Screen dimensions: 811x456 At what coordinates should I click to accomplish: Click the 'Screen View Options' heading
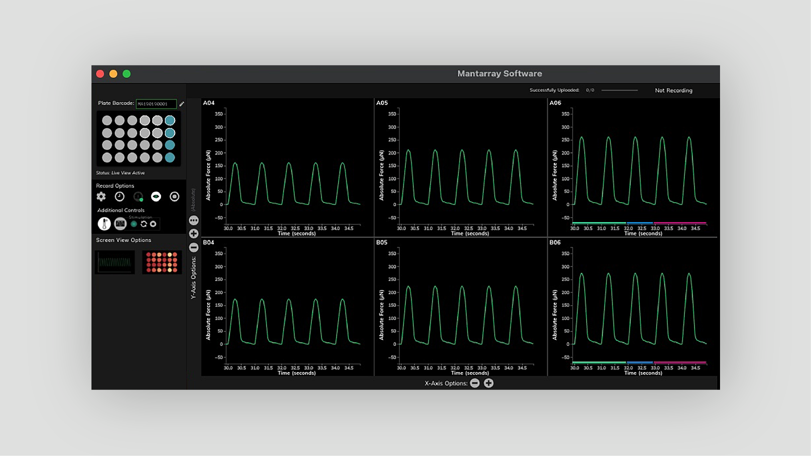click(124, 240)
